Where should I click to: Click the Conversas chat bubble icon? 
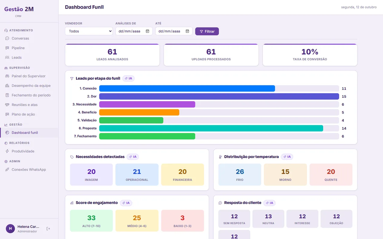[x=7, y=38]
